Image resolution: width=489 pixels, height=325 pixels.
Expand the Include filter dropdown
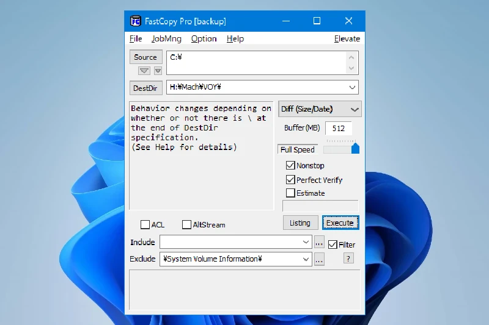306,242
